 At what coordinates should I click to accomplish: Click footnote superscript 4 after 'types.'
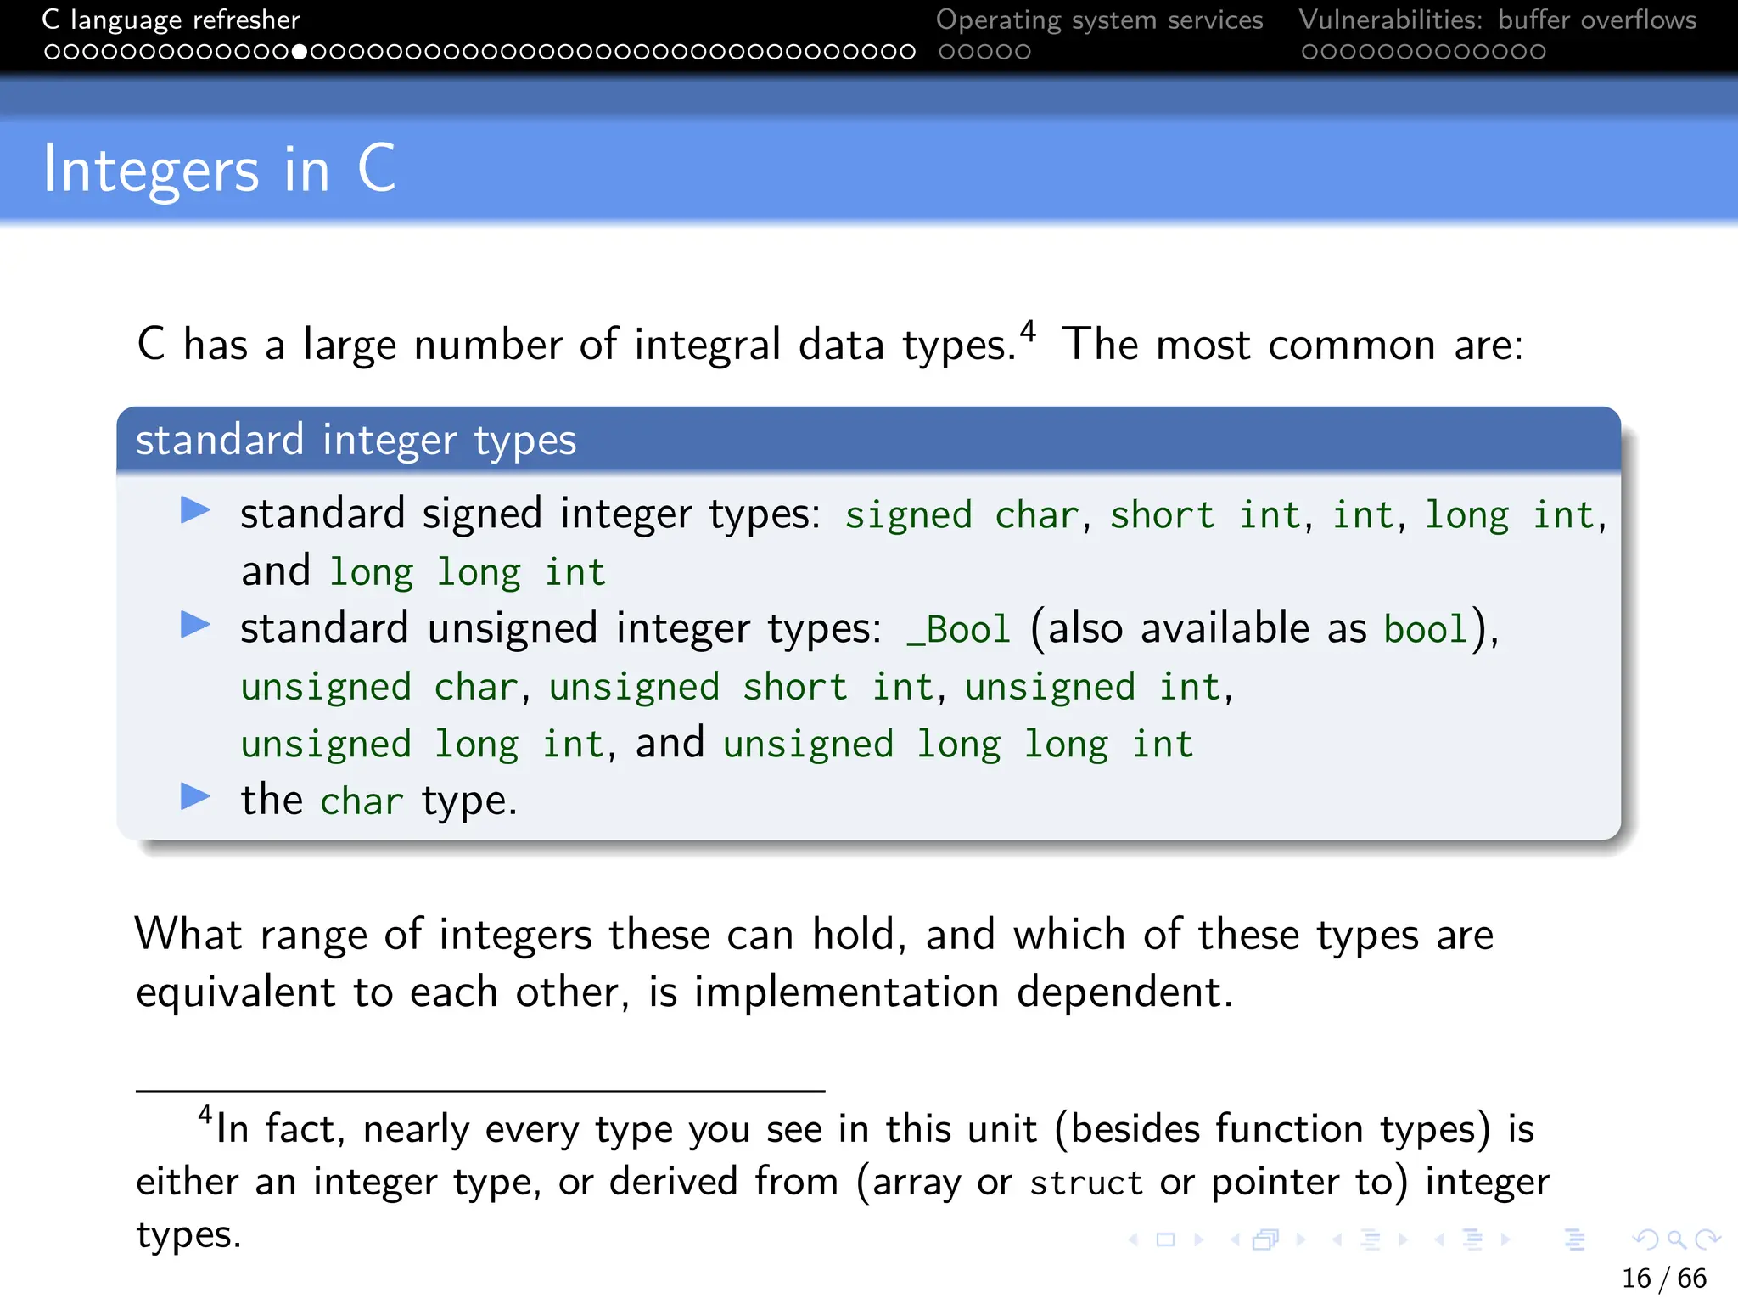click(1028, 330)
